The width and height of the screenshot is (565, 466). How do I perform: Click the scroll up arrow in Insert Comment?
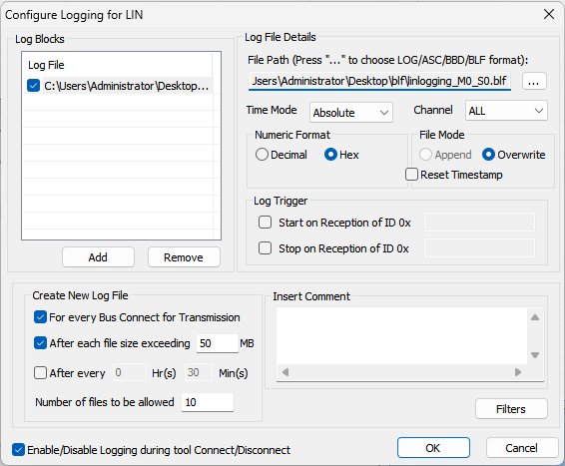point(535,317)
